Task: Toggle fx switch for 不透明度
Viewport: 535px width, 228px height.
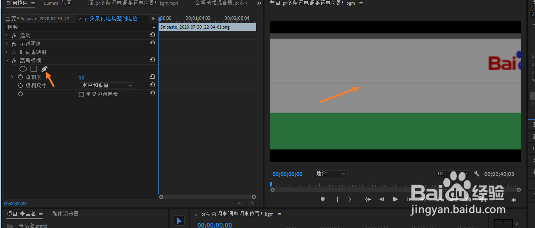Action: [14, 44]
